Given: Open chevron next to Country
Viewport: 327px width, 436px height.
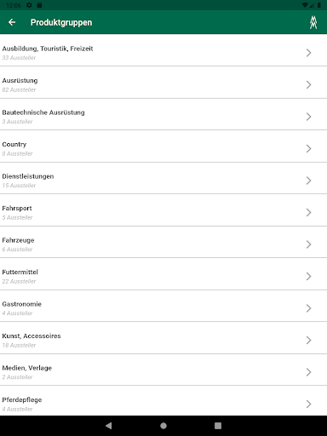Looking at the screenshot, I should pyautogui.click(x=309, y=148).
